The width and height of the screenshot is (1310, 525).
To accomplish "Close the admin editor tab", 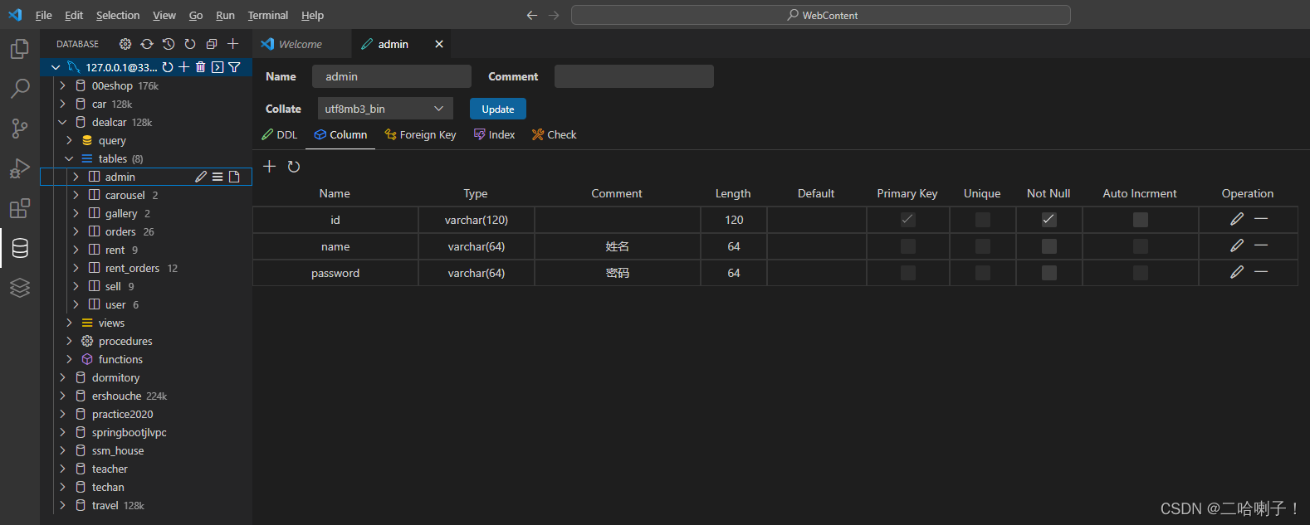I will pos(439,44).
